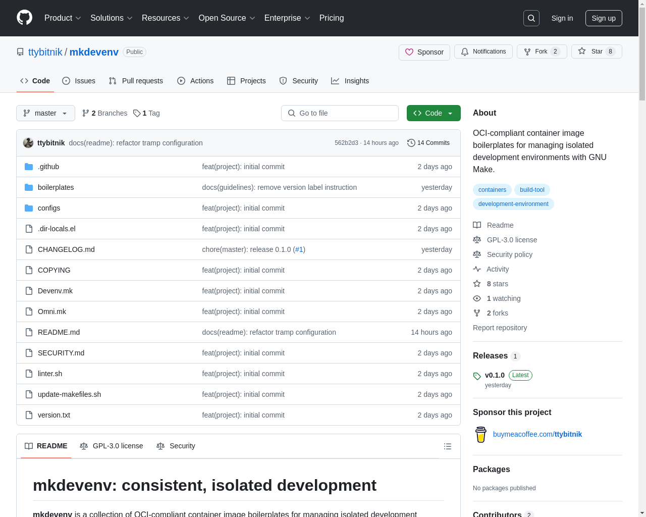Image resolution: width=646 pixels, height=517 pixels.
Task: Click the repository icon before ttybitnik
Action: 20,52
